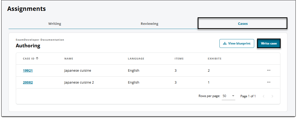Select the Cases tab
Screen dimensions: 297x119
coord(243,24)
